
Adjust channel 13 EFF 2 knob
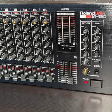18,36
